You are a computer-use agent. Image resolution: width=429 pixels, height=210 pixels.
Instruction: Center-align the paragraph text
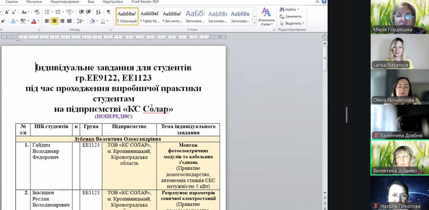click(x=54, y=21)
